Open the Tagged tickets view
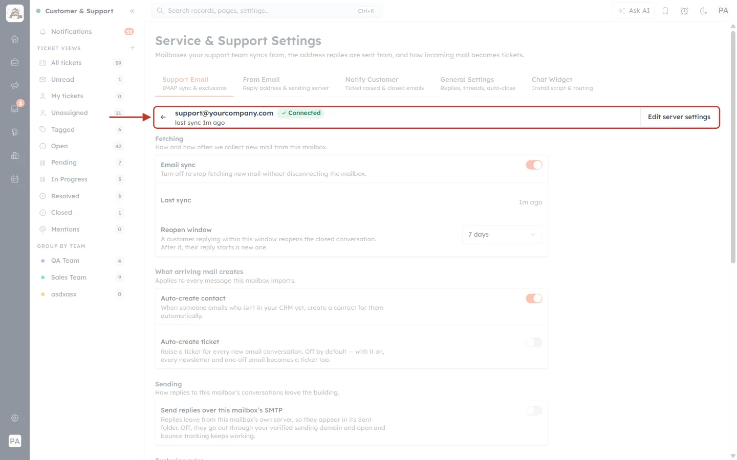The width and height of the screenshot is (737, 460). (x=81, y=130)
